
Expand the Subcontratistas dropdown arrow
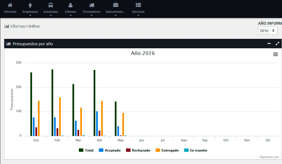click(115, 16)
